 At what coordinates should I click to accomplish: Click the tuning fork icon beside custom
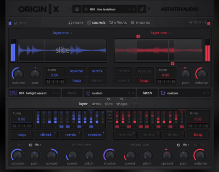88,93
